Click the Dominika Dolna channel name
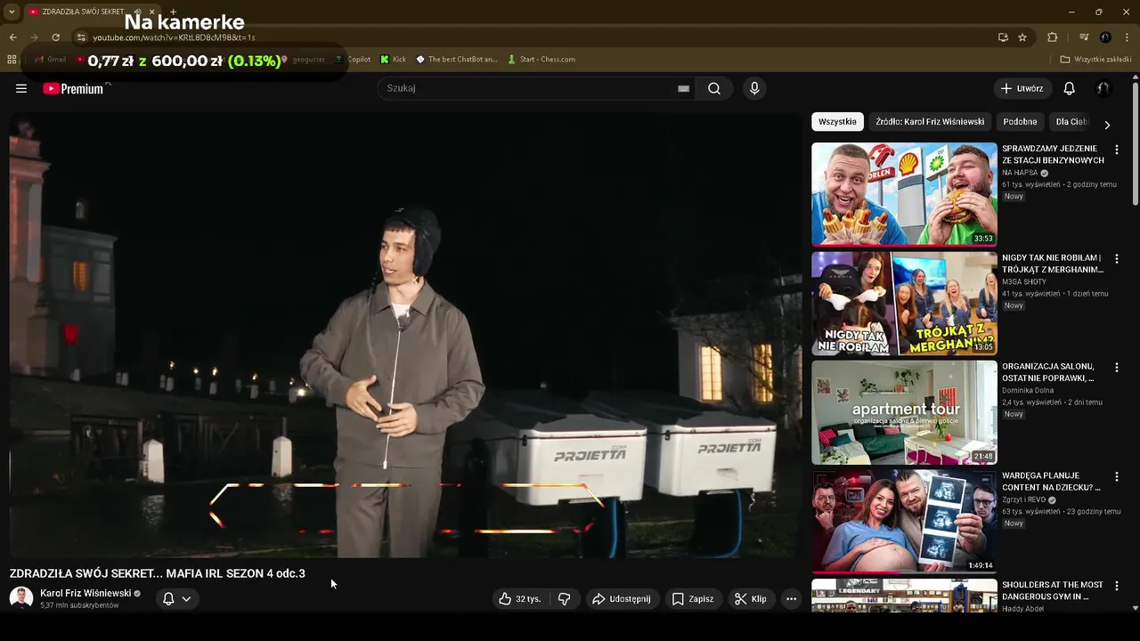 (1028, 391)
